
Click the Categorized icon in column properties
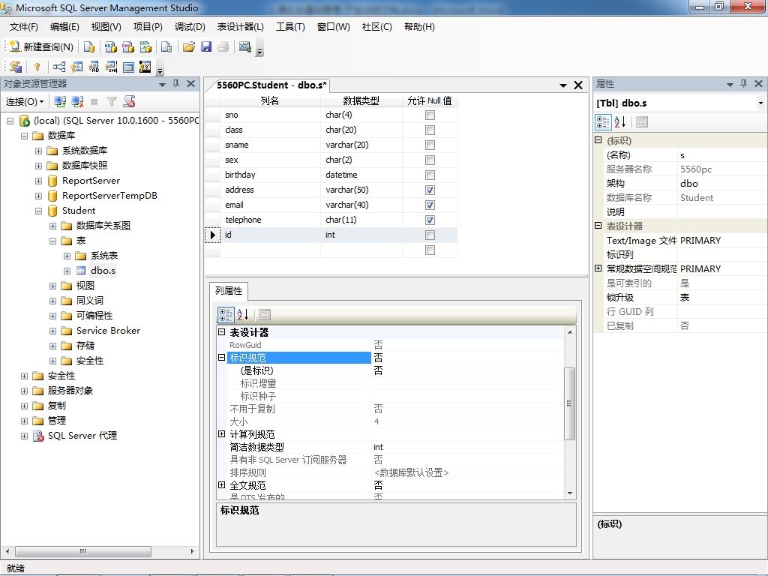point(226,314)
